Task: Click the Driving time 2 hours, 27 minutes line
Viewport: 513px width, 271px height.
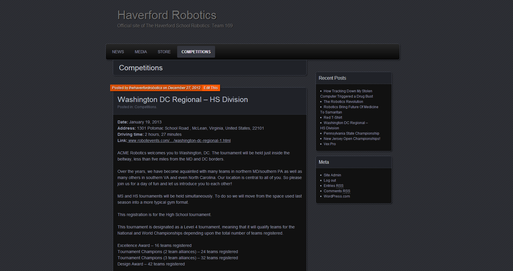Action: 150,134
